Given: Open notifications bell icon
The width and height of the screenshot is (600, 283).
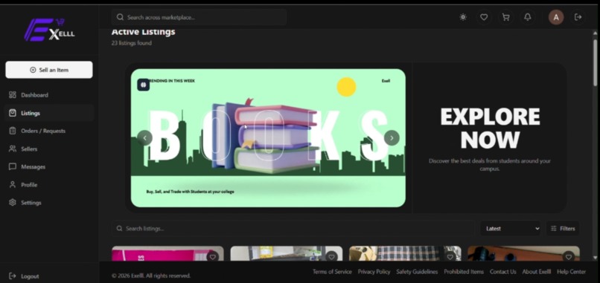Looking at the screenshot, I should 528,17.
